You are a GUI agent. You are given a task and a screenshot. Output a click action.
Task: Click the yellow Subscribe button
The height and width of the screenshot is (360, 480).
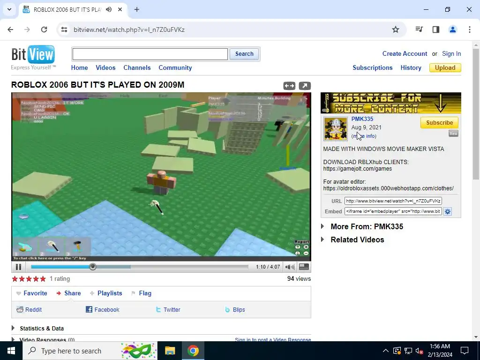pyautogui.click(x=439, y=122)
